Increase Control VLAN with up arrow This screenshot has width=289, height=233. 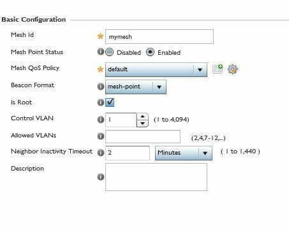142,117
